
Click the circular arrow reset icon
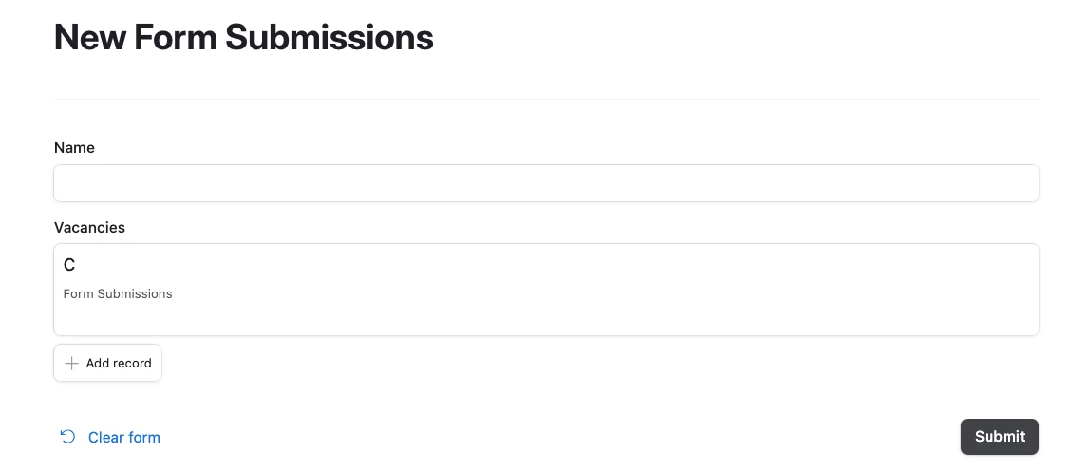pos(67,437)
